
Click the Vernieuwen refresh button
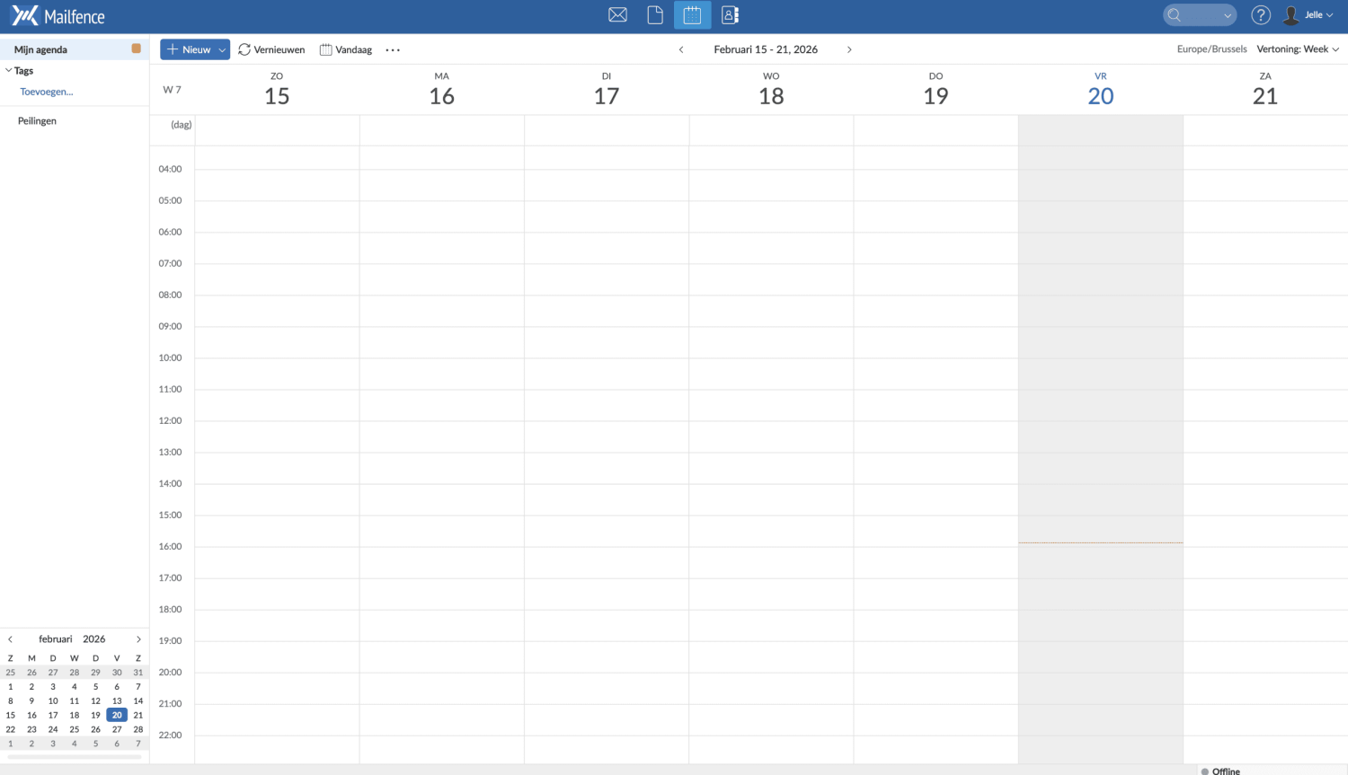[271, 49]
